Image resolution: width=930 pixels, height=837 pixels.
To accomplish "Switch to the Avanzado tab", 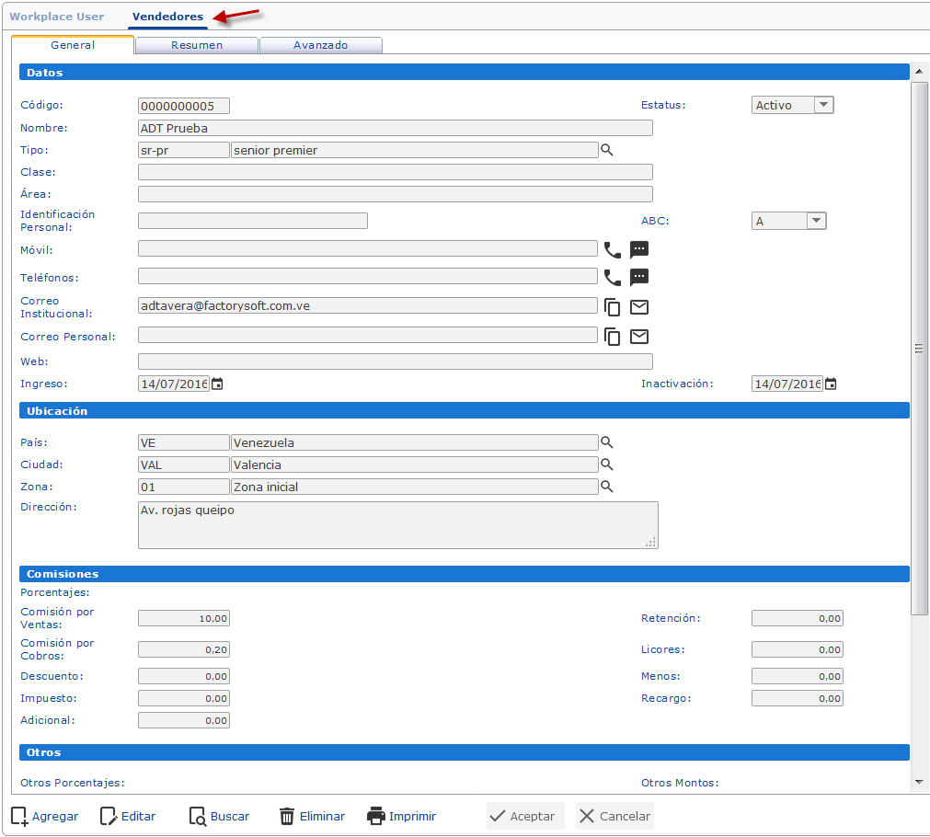I will [x=320, y=45].
